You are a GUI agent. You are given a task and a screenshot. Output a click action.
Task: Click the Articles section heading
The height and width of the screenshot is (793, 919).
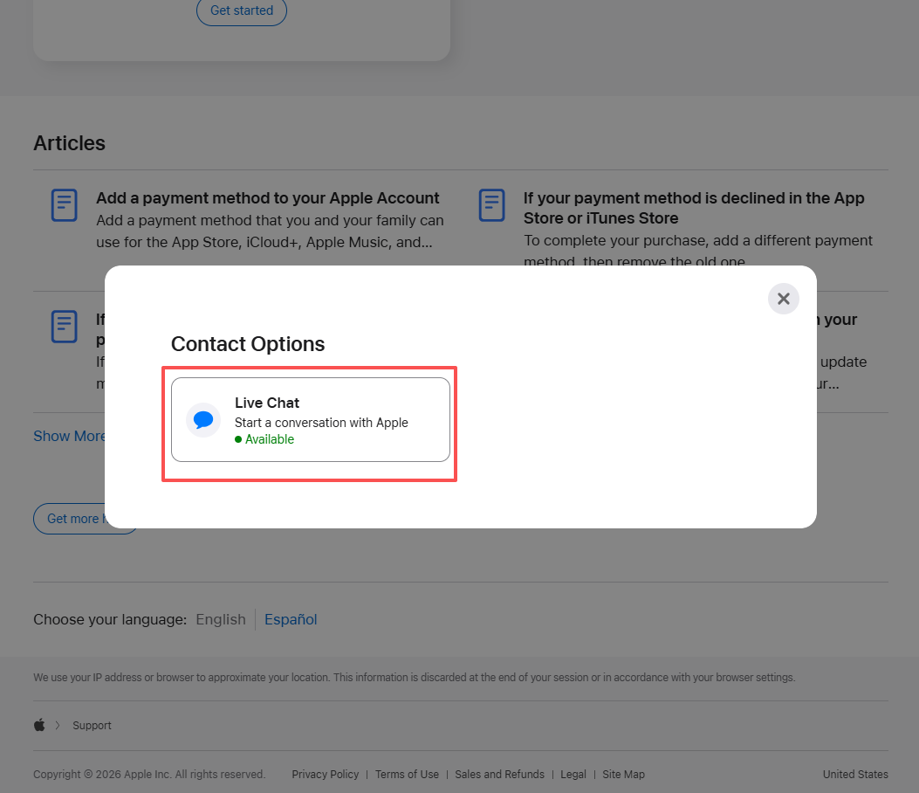[x=69, y=143]
